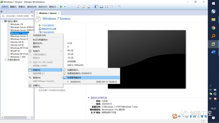Open the Windows Start button
This screenshot has width=219, height=123.
coord(213,3)
